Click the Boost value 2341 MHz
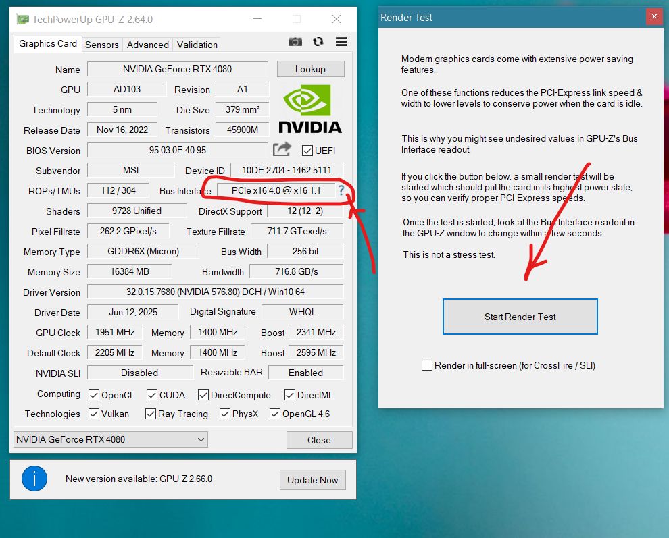Image resolution: width=669 pixels, height=538 pixels. coord(316,332)
